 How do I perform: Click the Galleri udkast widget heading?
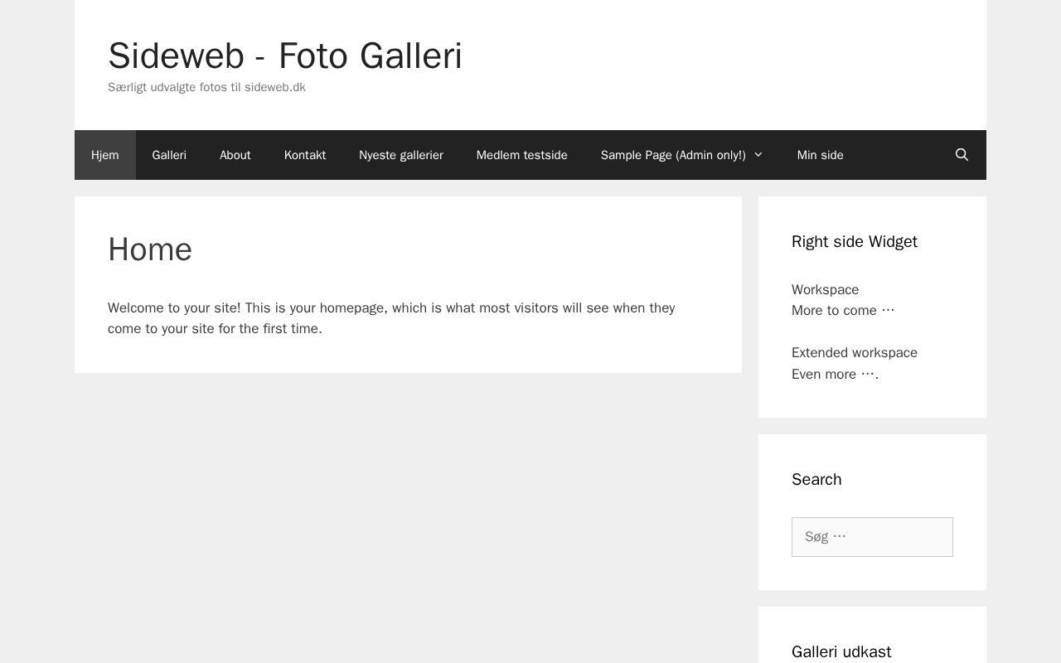(x=841, y=652)
